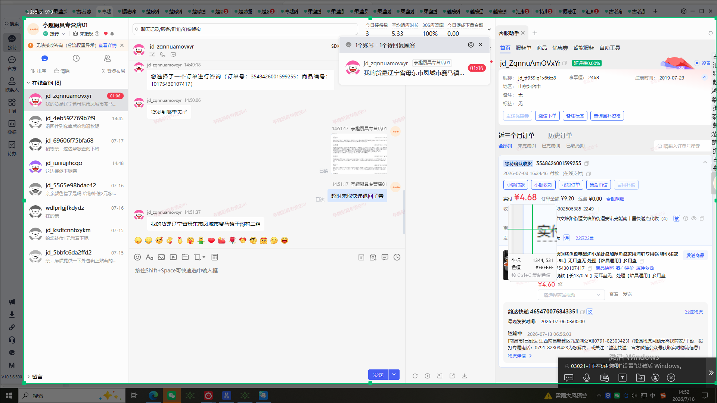This screenshot has width=717, height=403.
Task: Open Microsoft Edge from the taskbar
Action: [153, 396]
